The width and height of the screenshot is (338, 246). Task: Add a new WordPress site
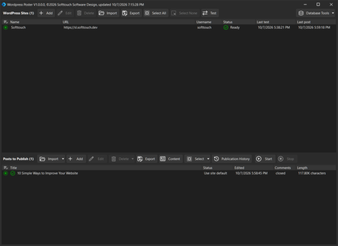(x=46, y=13)
